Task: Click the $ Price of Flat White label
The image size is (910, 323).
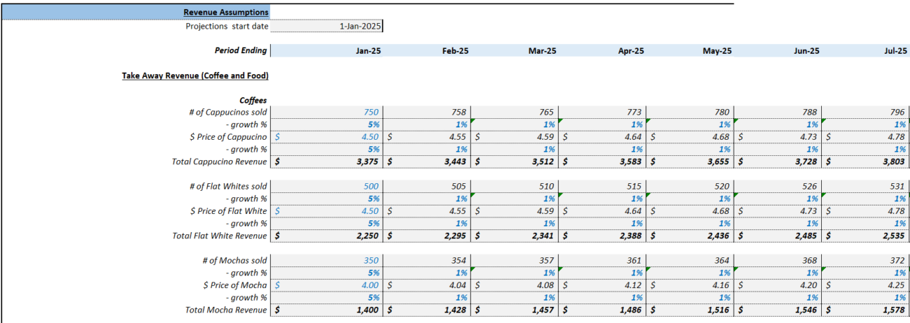Action: click(x=228, y=211)
